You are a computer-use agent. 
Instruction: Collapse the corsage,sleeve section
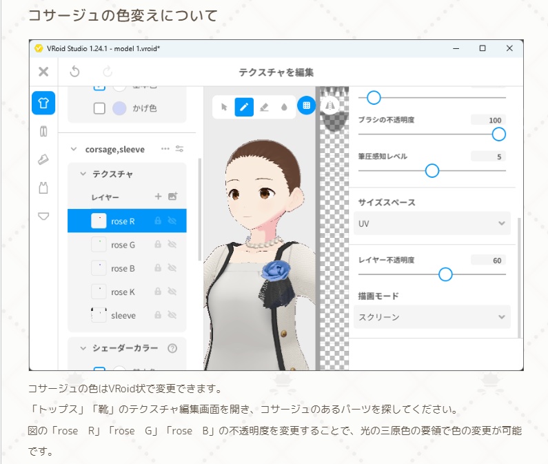tap(74, 149)
